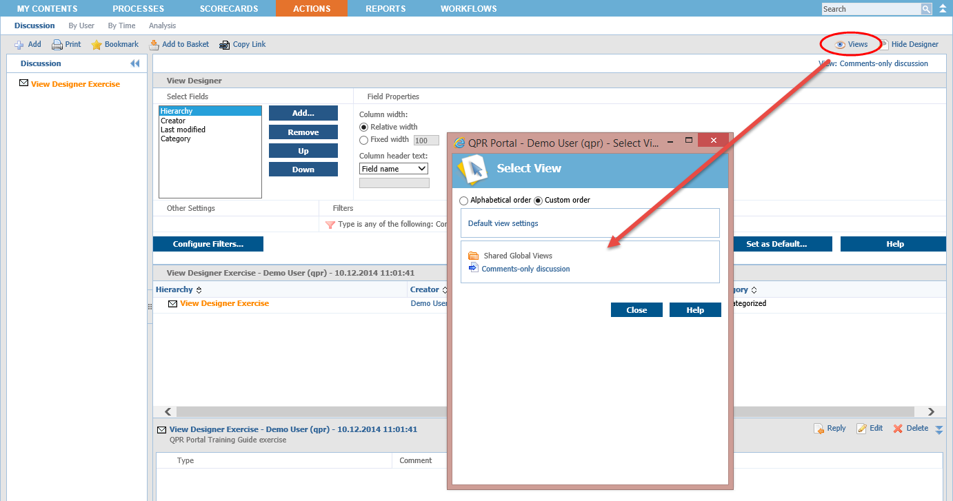Click the Reply icon for message

click(x=819, y=429)
